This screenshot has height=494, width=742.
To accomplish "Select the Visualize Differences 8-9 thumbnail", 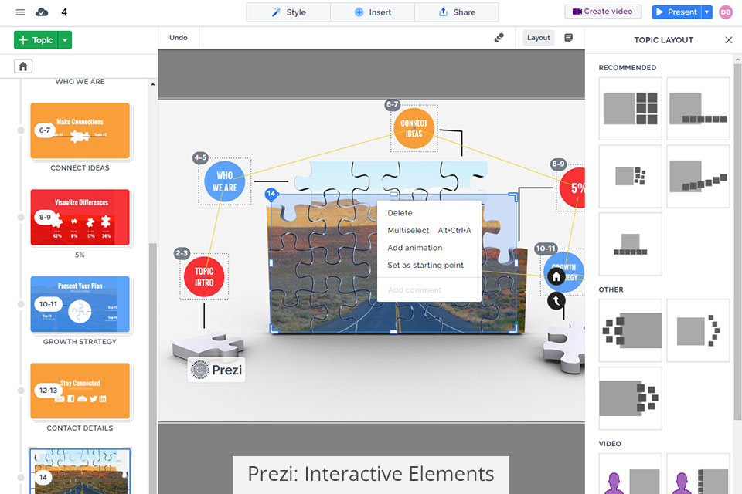I will (x=80, y=218).
